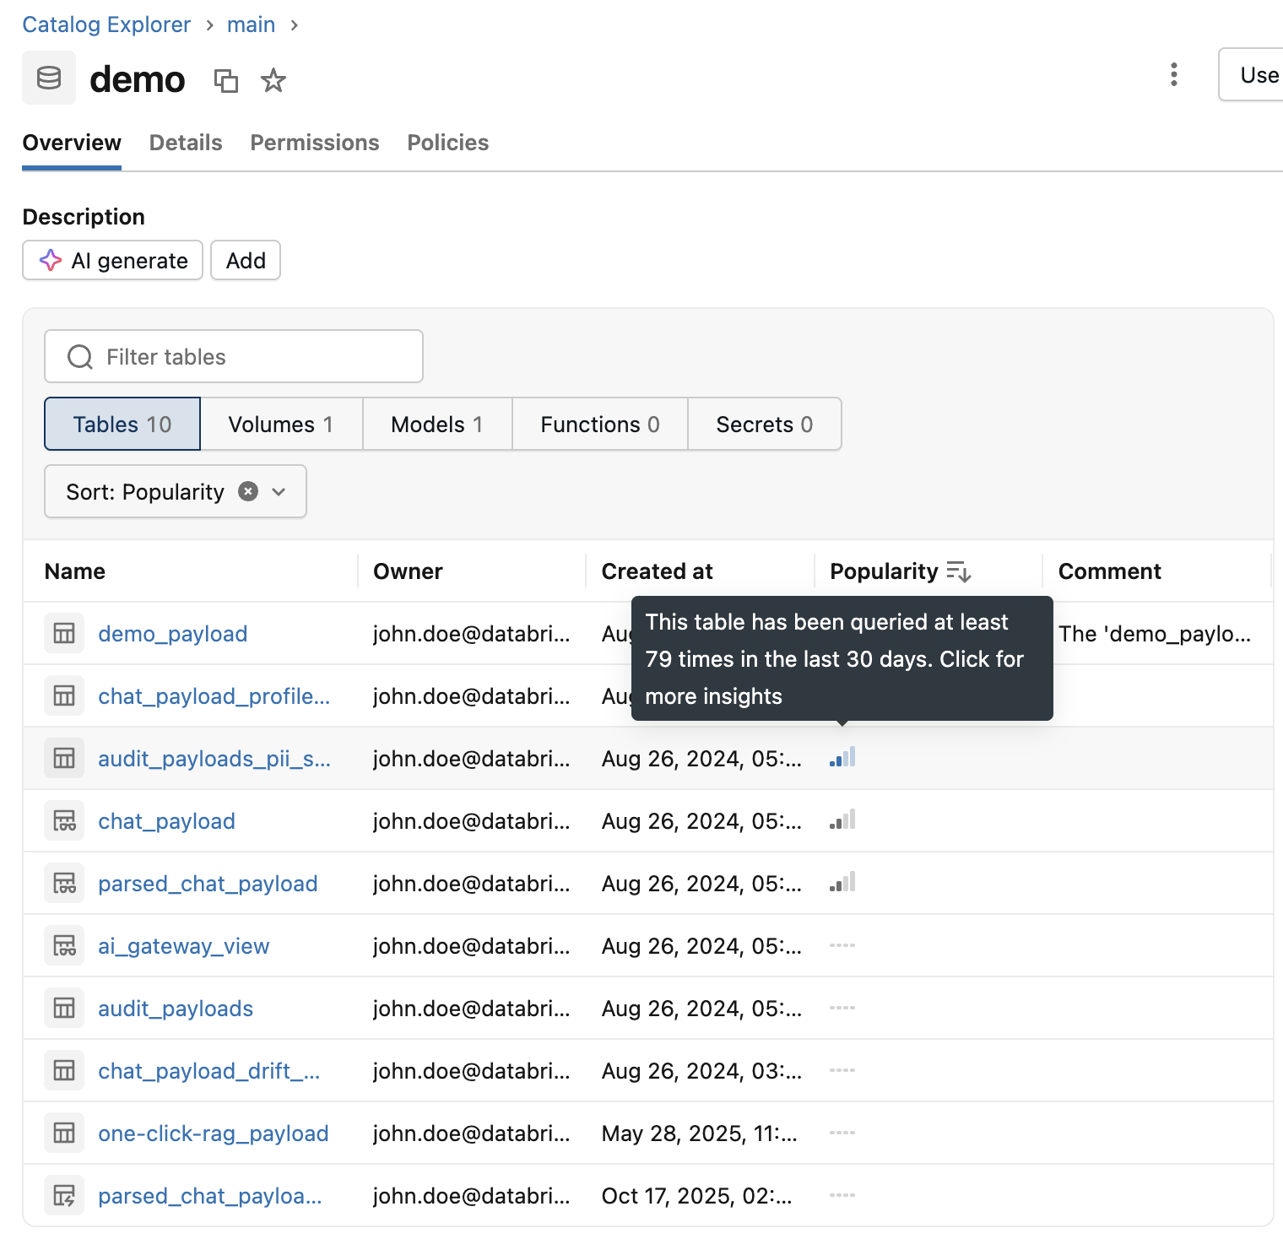
Task: Expand the Sort: Popularity dropdown
Action: [x=279, y=492]
